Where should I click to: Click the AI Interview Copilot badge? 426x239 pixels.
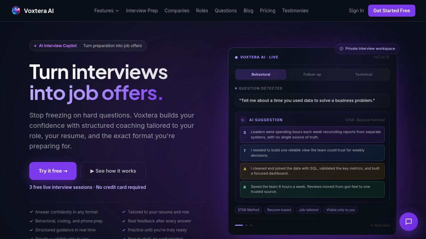[x=88, y=46]
